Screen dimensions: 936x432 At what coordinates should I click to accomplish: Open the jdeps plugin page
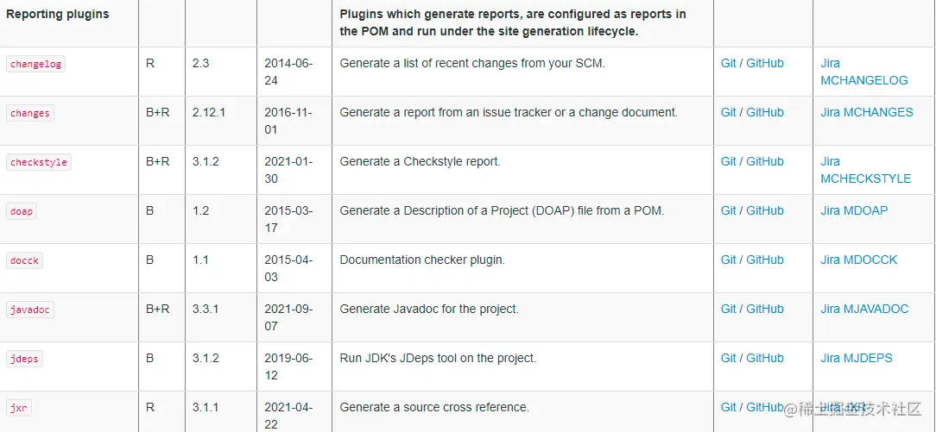coord(24,359)
